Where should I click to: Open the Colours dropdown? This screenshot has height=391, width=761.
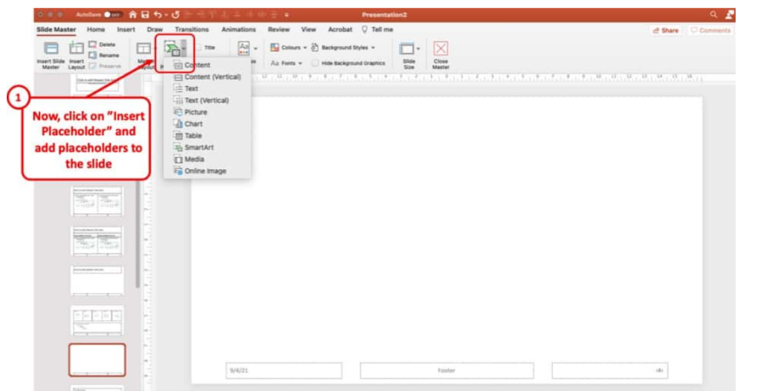pos(286,48)
